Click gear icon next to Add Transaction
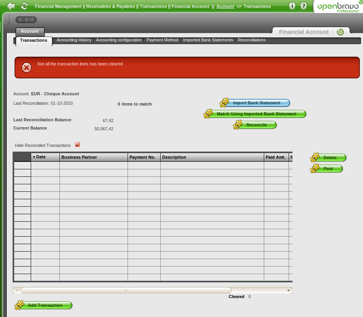The width and height of the screenshot is (363, 317). point(19,305)
